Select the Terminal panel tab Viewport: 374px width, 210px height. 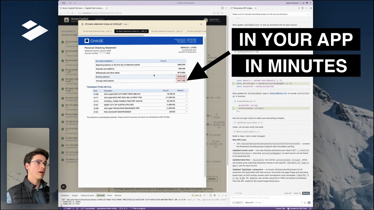pyautogui.click(x=101, y=195)
